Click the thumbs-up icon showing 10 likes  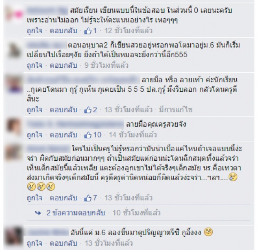click(x=88, y=135)
